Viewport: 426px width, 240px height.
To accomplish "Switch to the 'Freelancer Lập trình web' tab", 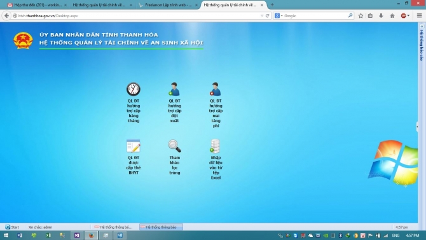I will (168, 5).
